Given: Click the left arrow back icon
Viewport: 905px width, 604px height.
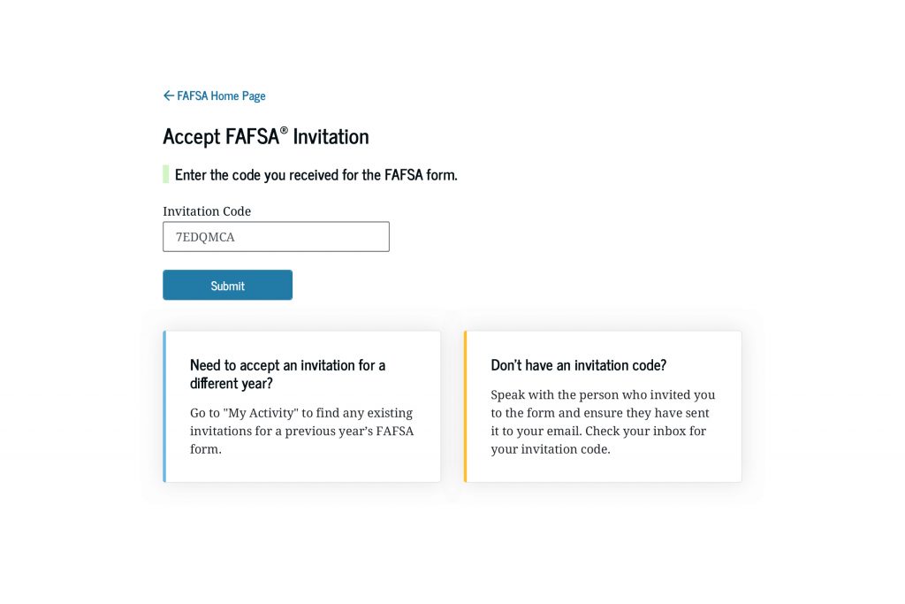Looking at the screenshot, I should (167, 96).
